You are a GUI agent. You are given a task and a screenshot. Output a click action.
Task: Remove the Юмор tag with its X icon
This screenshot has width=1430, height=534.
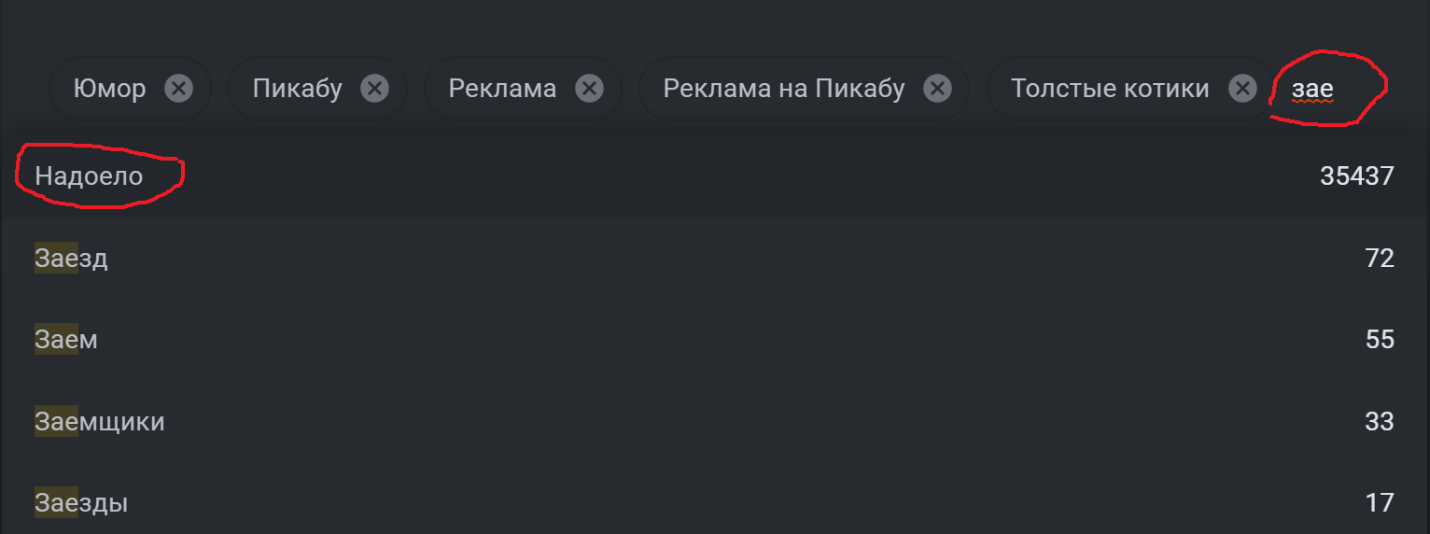pyautogui.click(x=178, y=89)
